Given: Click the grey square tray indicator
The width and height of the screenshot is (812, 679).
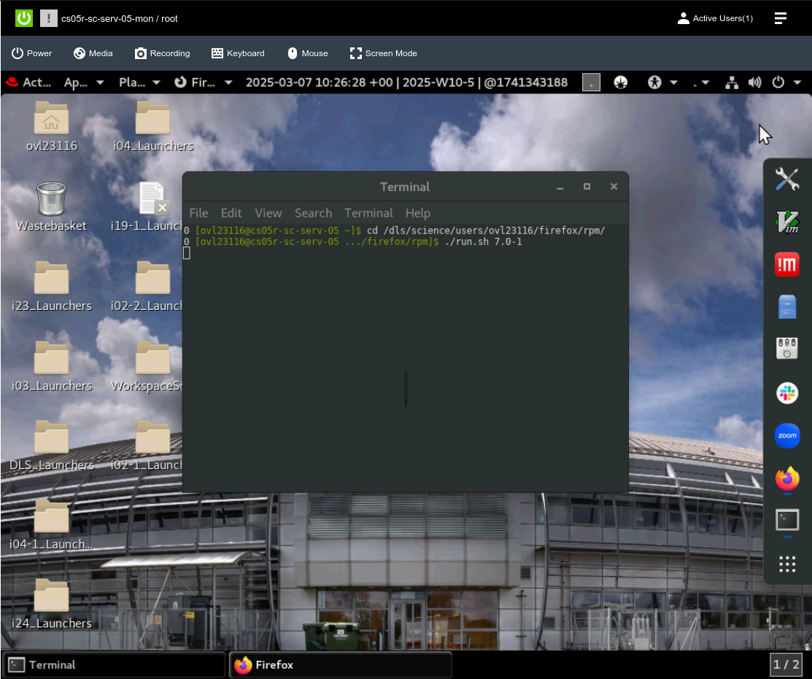Looking at the screenshot, I should click(591, 82).
